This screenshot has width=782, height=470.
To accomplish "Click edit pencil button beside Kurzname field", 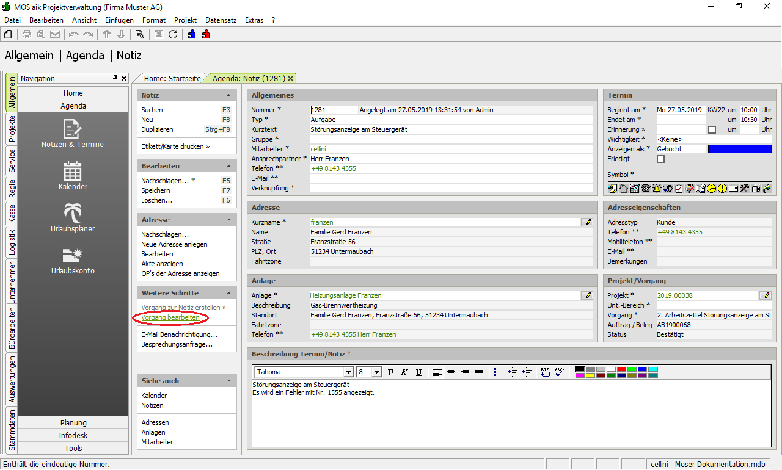I will 587,222.
